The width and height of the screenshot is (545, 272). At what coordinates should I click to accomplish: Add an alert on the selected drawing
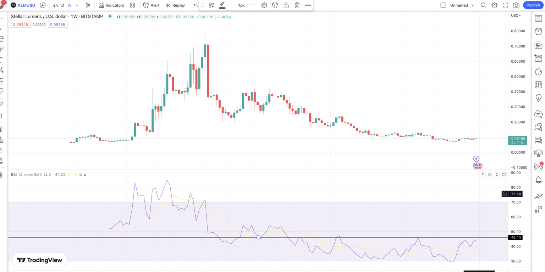pos(275,5)
